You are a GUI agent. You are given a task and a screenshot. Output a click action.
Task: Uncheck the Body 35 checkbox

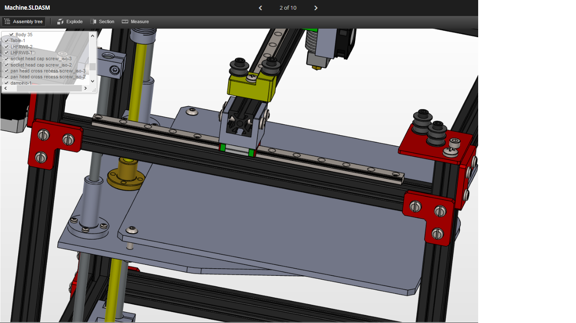click(11, 35)
